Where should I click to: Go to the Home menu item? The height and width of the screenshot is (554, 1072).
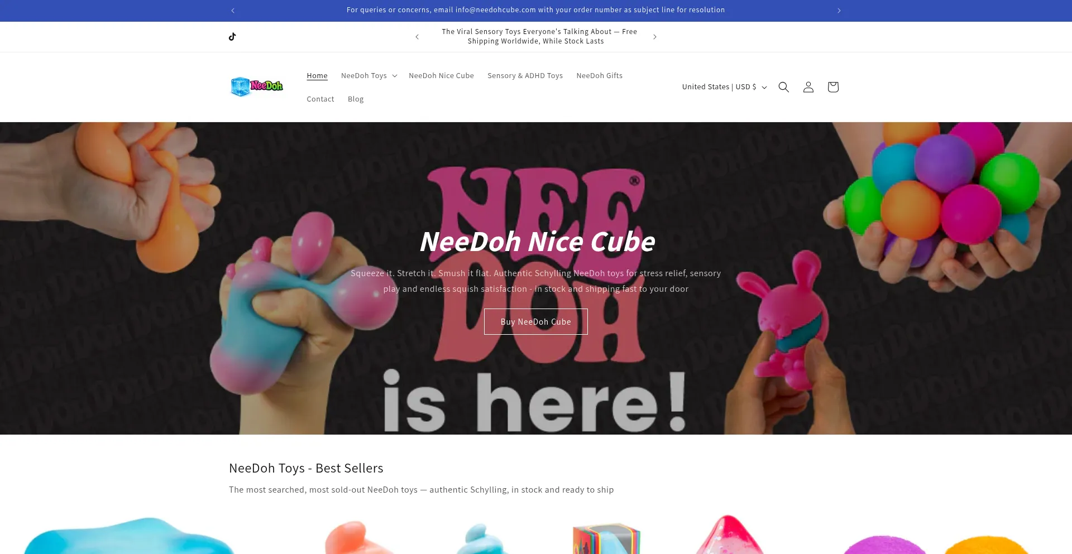coord(317,76)
